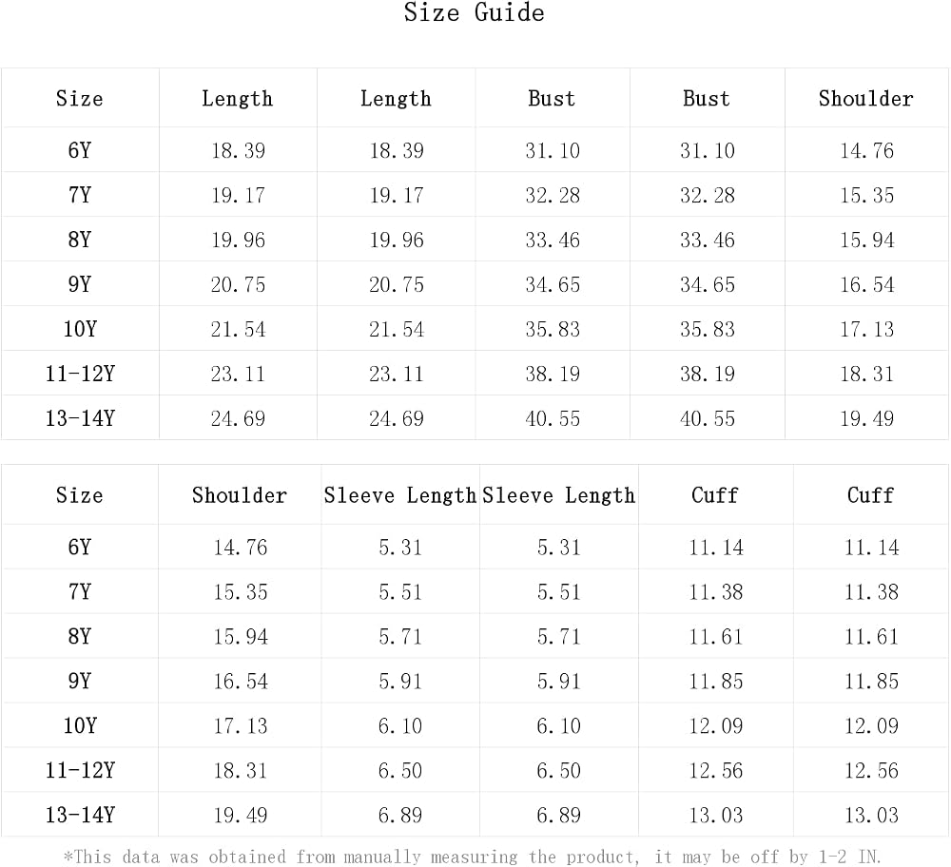Select the second Cuff column header
Screen dimensions: 951x867
coord(870,495)
